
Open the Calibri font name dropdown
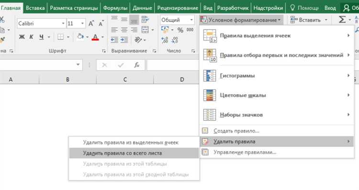pos(63,23)
